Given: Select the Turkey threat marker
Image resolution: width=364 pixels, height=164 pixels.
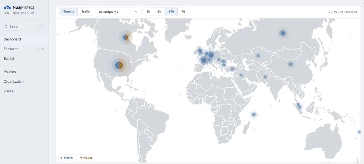Looking at the screenshot, I should [232, 69].
